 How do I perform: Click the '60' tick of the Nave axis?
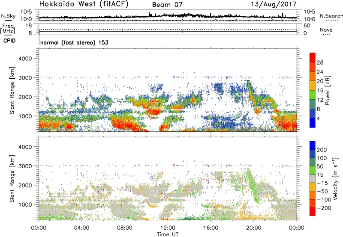pos(307,26)
